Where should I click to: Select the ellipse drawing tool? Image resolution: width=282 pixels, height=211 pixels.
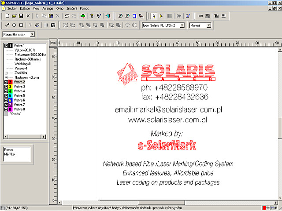(x=14, y=25)
